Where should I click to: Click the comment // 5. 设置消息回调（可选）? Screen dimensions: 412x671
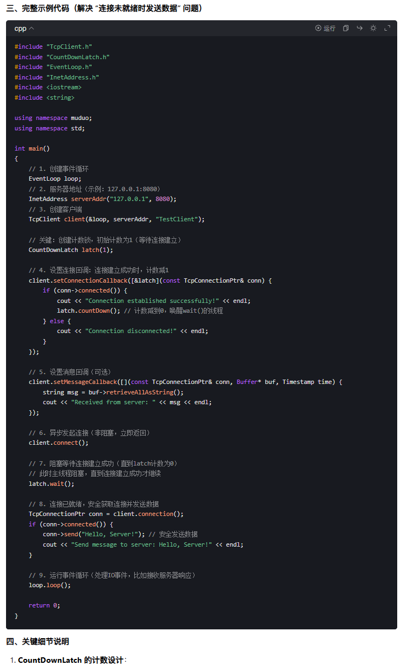(x=72, y=371)
